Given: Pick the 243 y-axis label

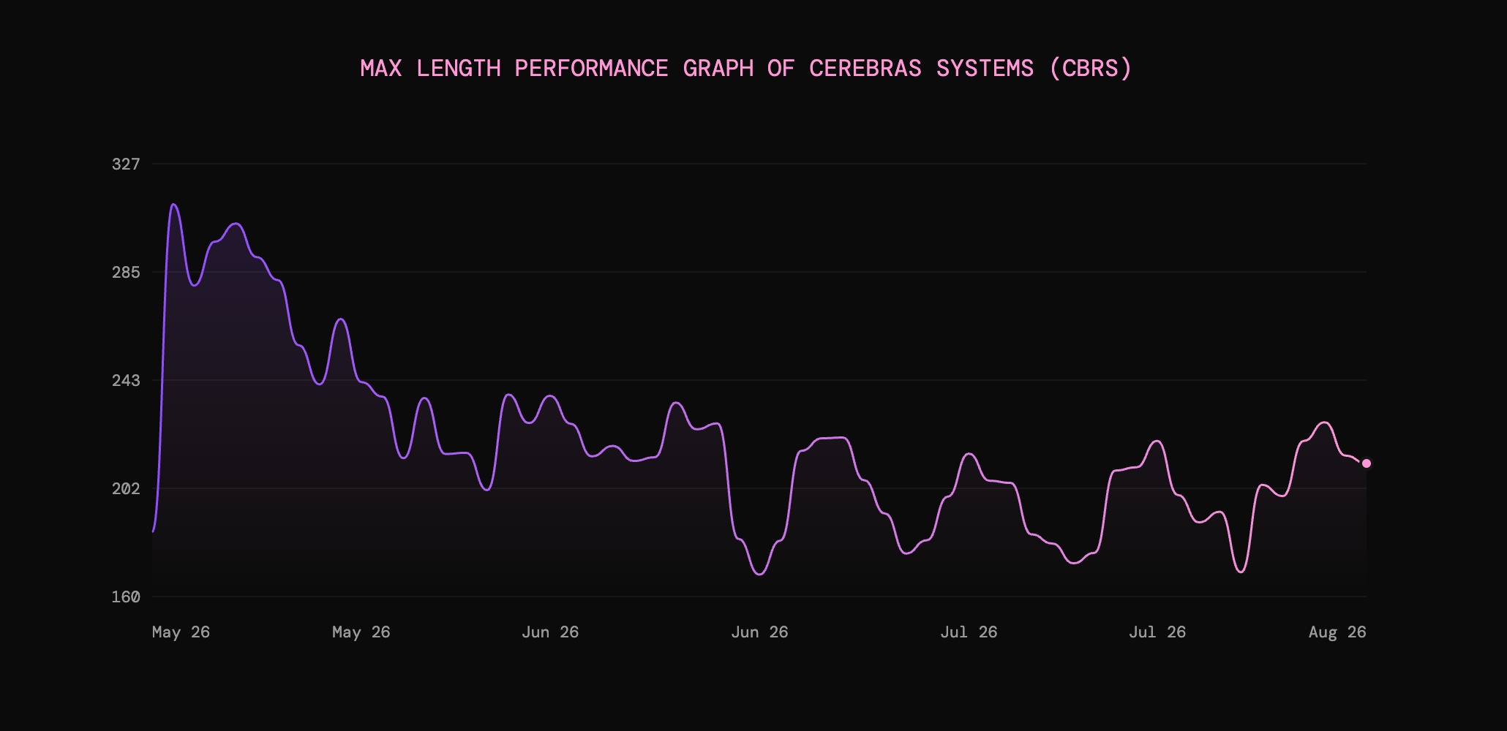Looking at the screenshot, I should 125,381.
